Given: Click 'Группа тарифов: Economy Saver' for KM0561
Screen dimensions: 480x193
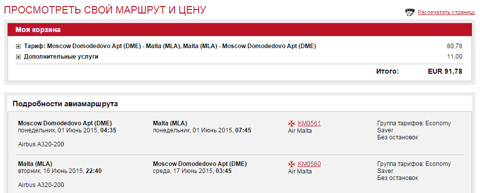Looking at the screenshot, I should coord(414,127).
